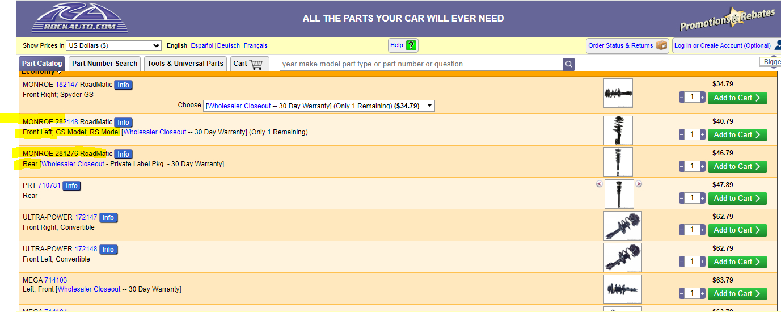Open Wholesaler Closeout link for MEGA 714103

(89, 289)
